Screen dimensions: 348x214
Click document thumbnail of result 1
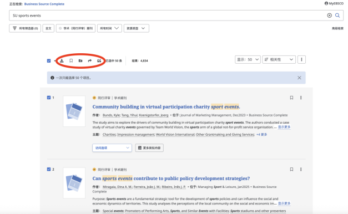74,111
